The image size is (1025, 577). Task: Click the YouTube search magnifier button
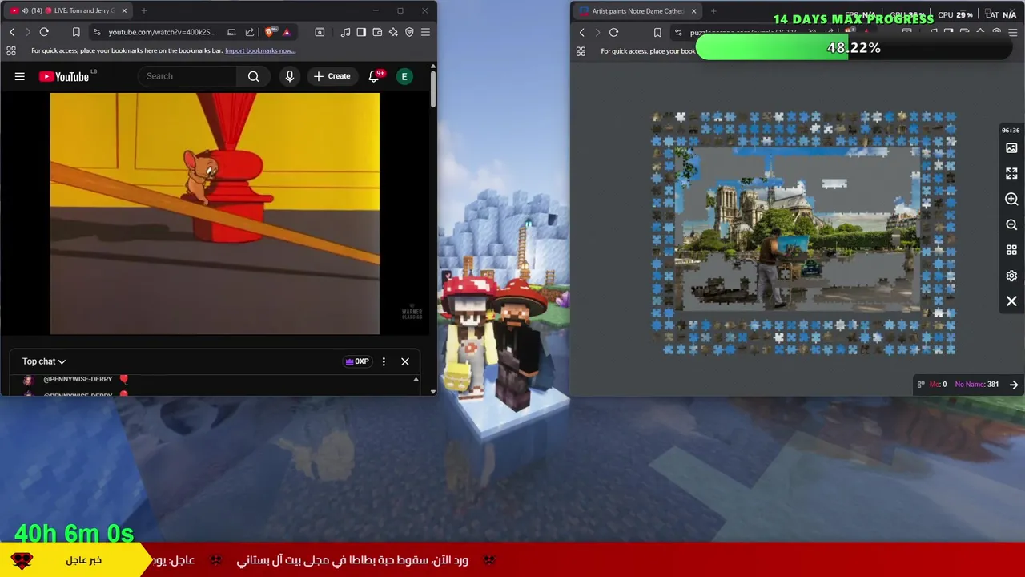point(253,76)
